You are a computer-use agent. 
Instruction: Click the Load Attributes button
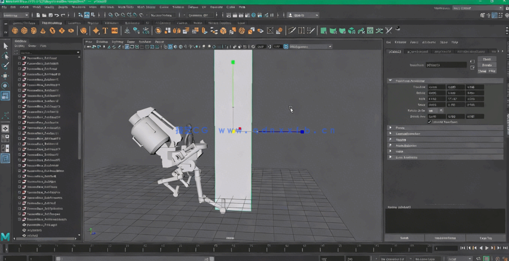[x=445, y=238]
